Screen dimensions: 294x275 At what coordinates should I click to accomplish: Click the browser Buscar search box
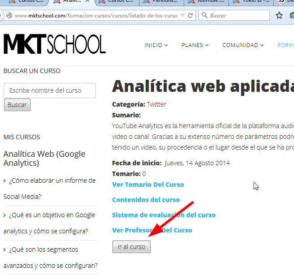click(x=234, y=15)
